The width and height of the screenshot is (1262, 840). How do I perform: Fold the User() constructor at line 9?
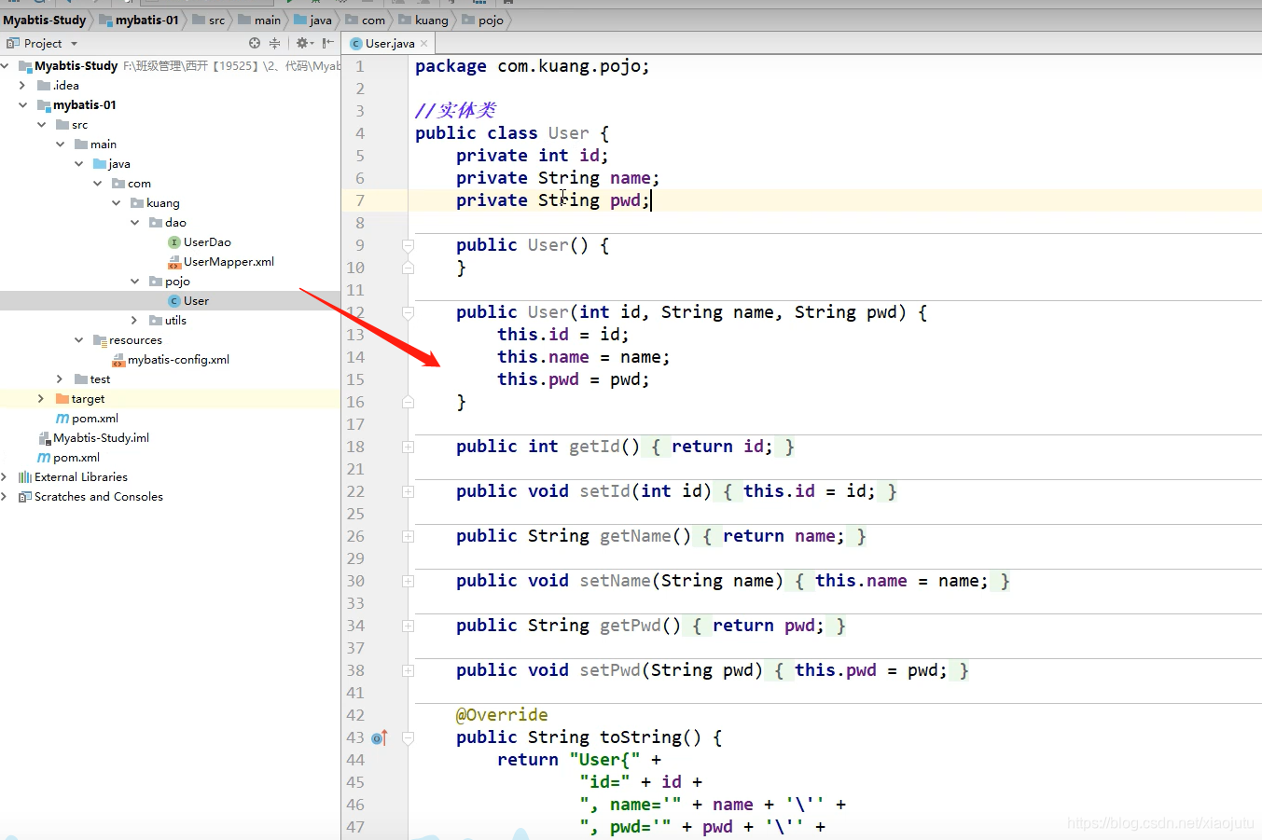click(x=408, y=245)
